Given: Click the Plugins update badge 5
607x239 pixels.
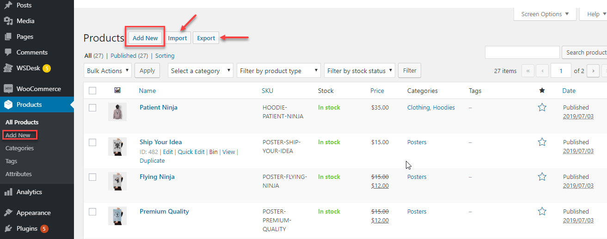Looking at the screenshot, I should click(x=44, y=228).
